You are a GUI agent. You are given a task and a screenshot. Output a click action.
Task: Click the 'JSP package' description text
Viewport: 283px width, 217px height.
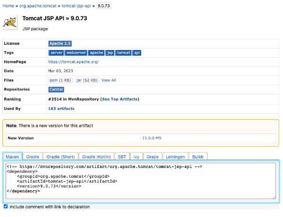point(35,29)
